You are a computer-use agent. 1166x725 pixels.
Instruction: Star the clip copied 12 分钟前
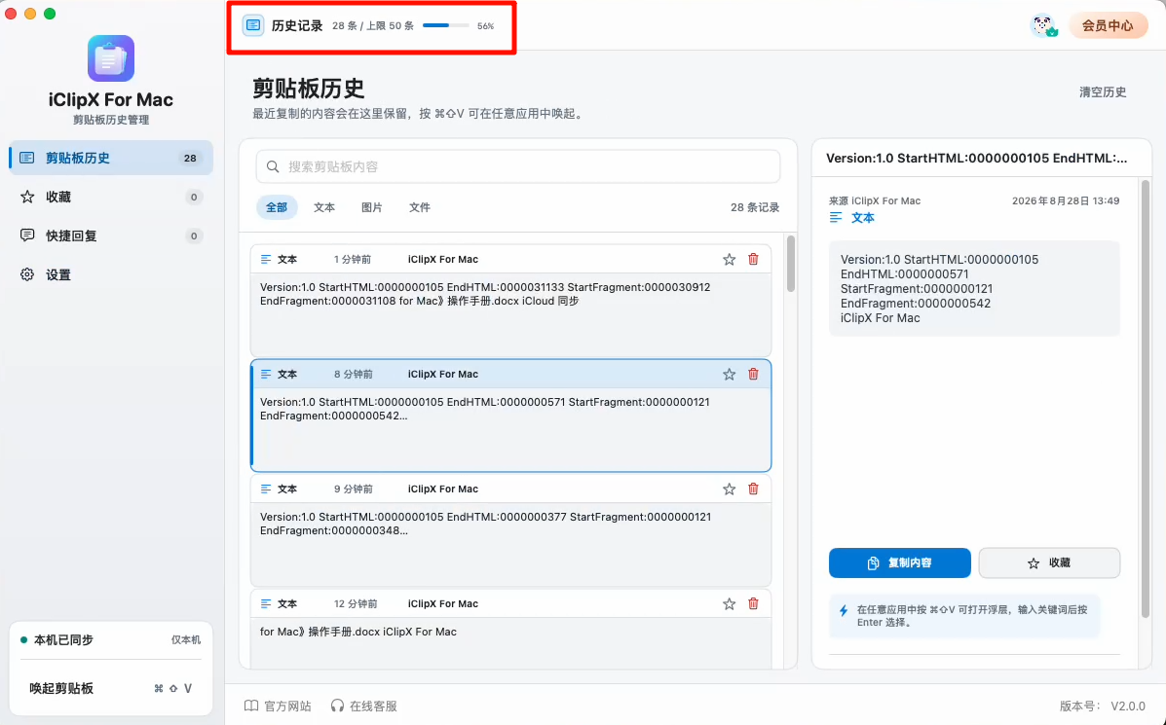click(x=729, y=604)
